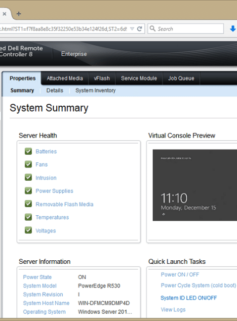Focus the browser Search field
The image size is (237, 321).
(186, 29)
